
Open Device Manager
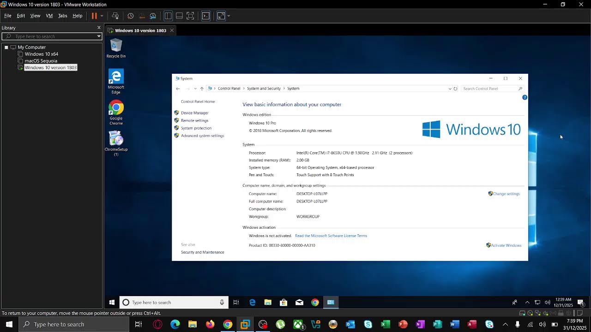click(194, 113)
